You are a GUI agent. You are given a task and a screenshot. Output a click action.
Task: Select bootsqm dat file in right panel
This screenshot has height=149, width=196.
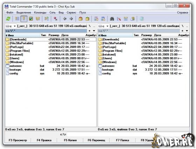pyautogui.click(x=143, y=70)
